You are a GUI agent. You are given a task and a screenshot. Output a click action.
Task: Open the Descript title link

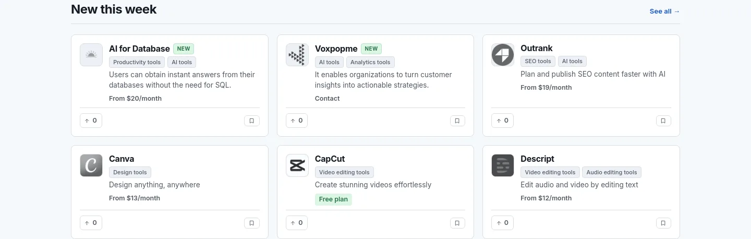(537, 159)
